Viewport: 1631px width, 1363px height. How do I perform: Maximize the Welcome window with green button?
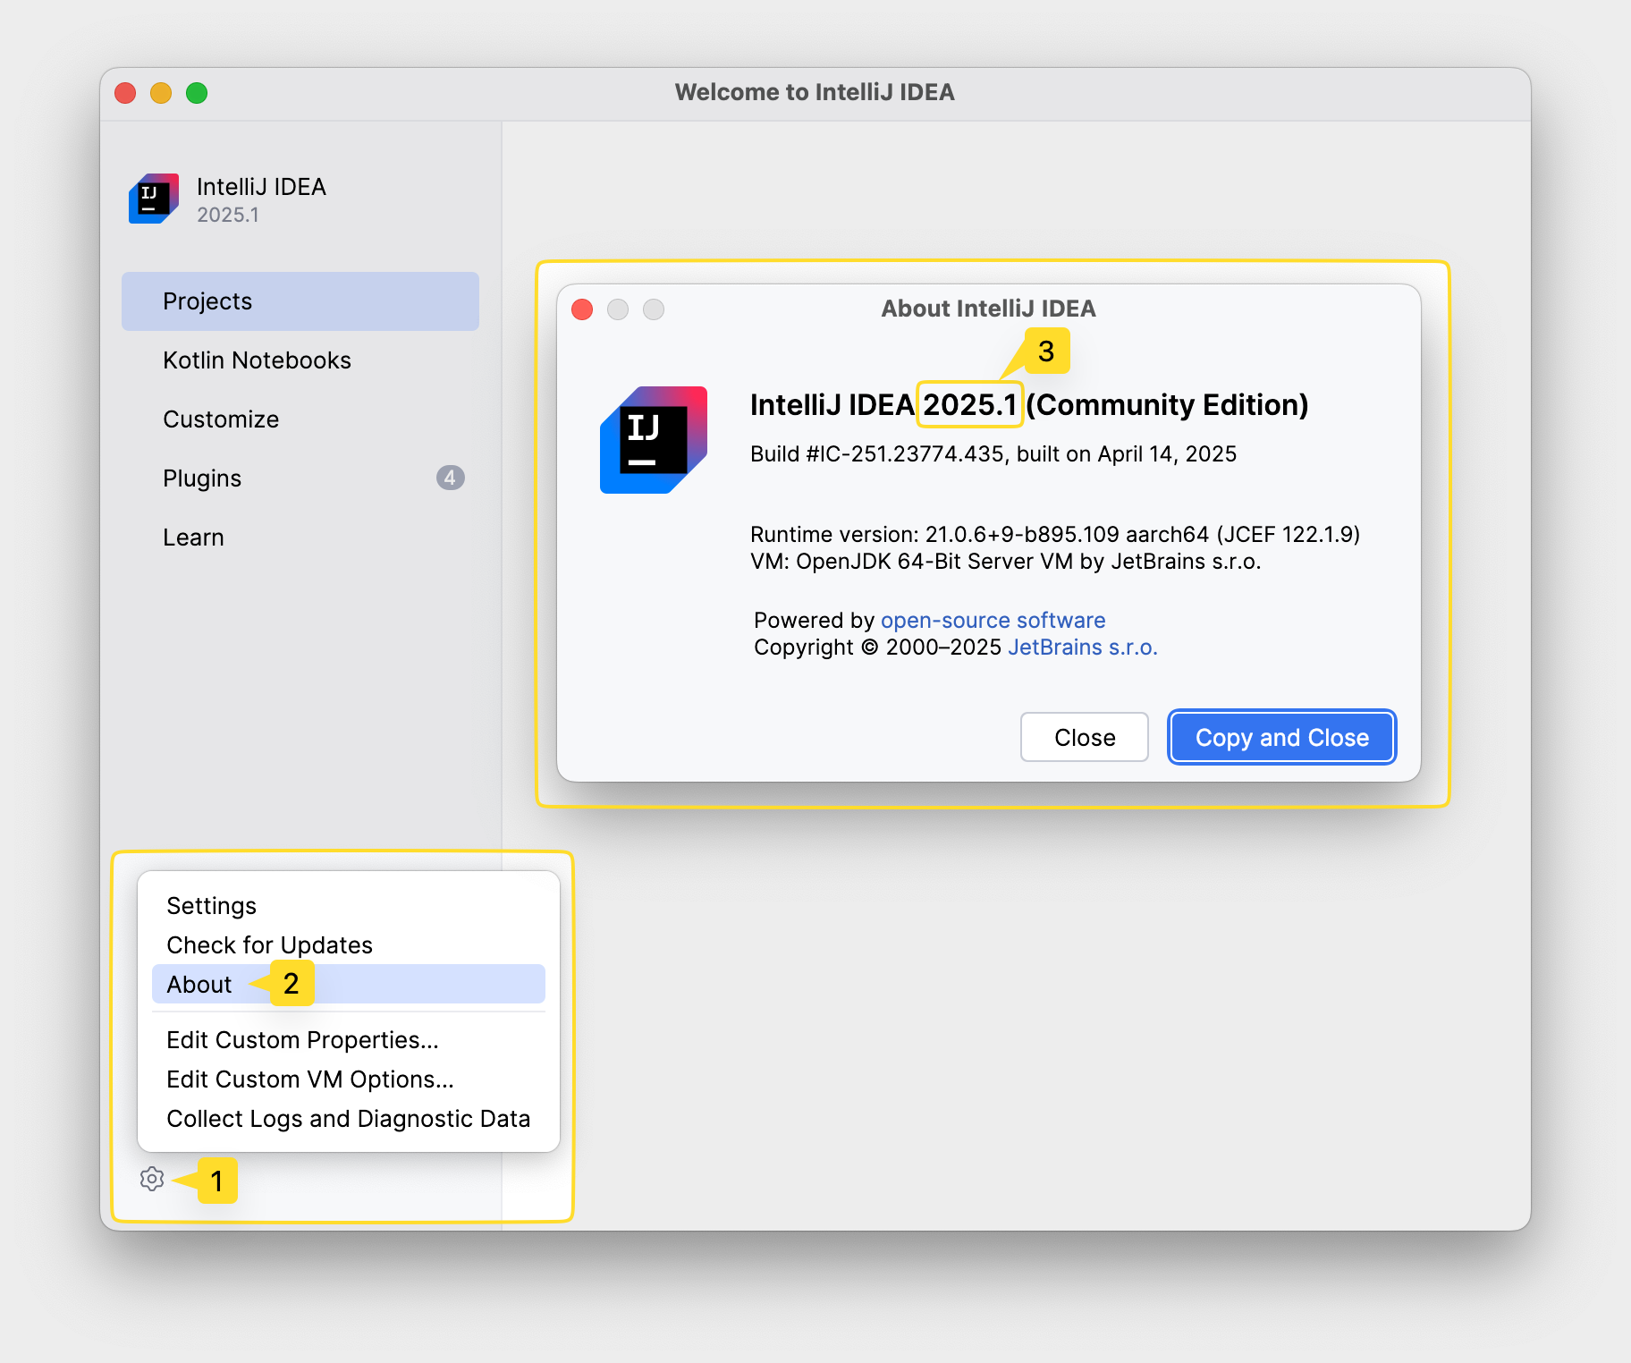click(x=197, y=93)
